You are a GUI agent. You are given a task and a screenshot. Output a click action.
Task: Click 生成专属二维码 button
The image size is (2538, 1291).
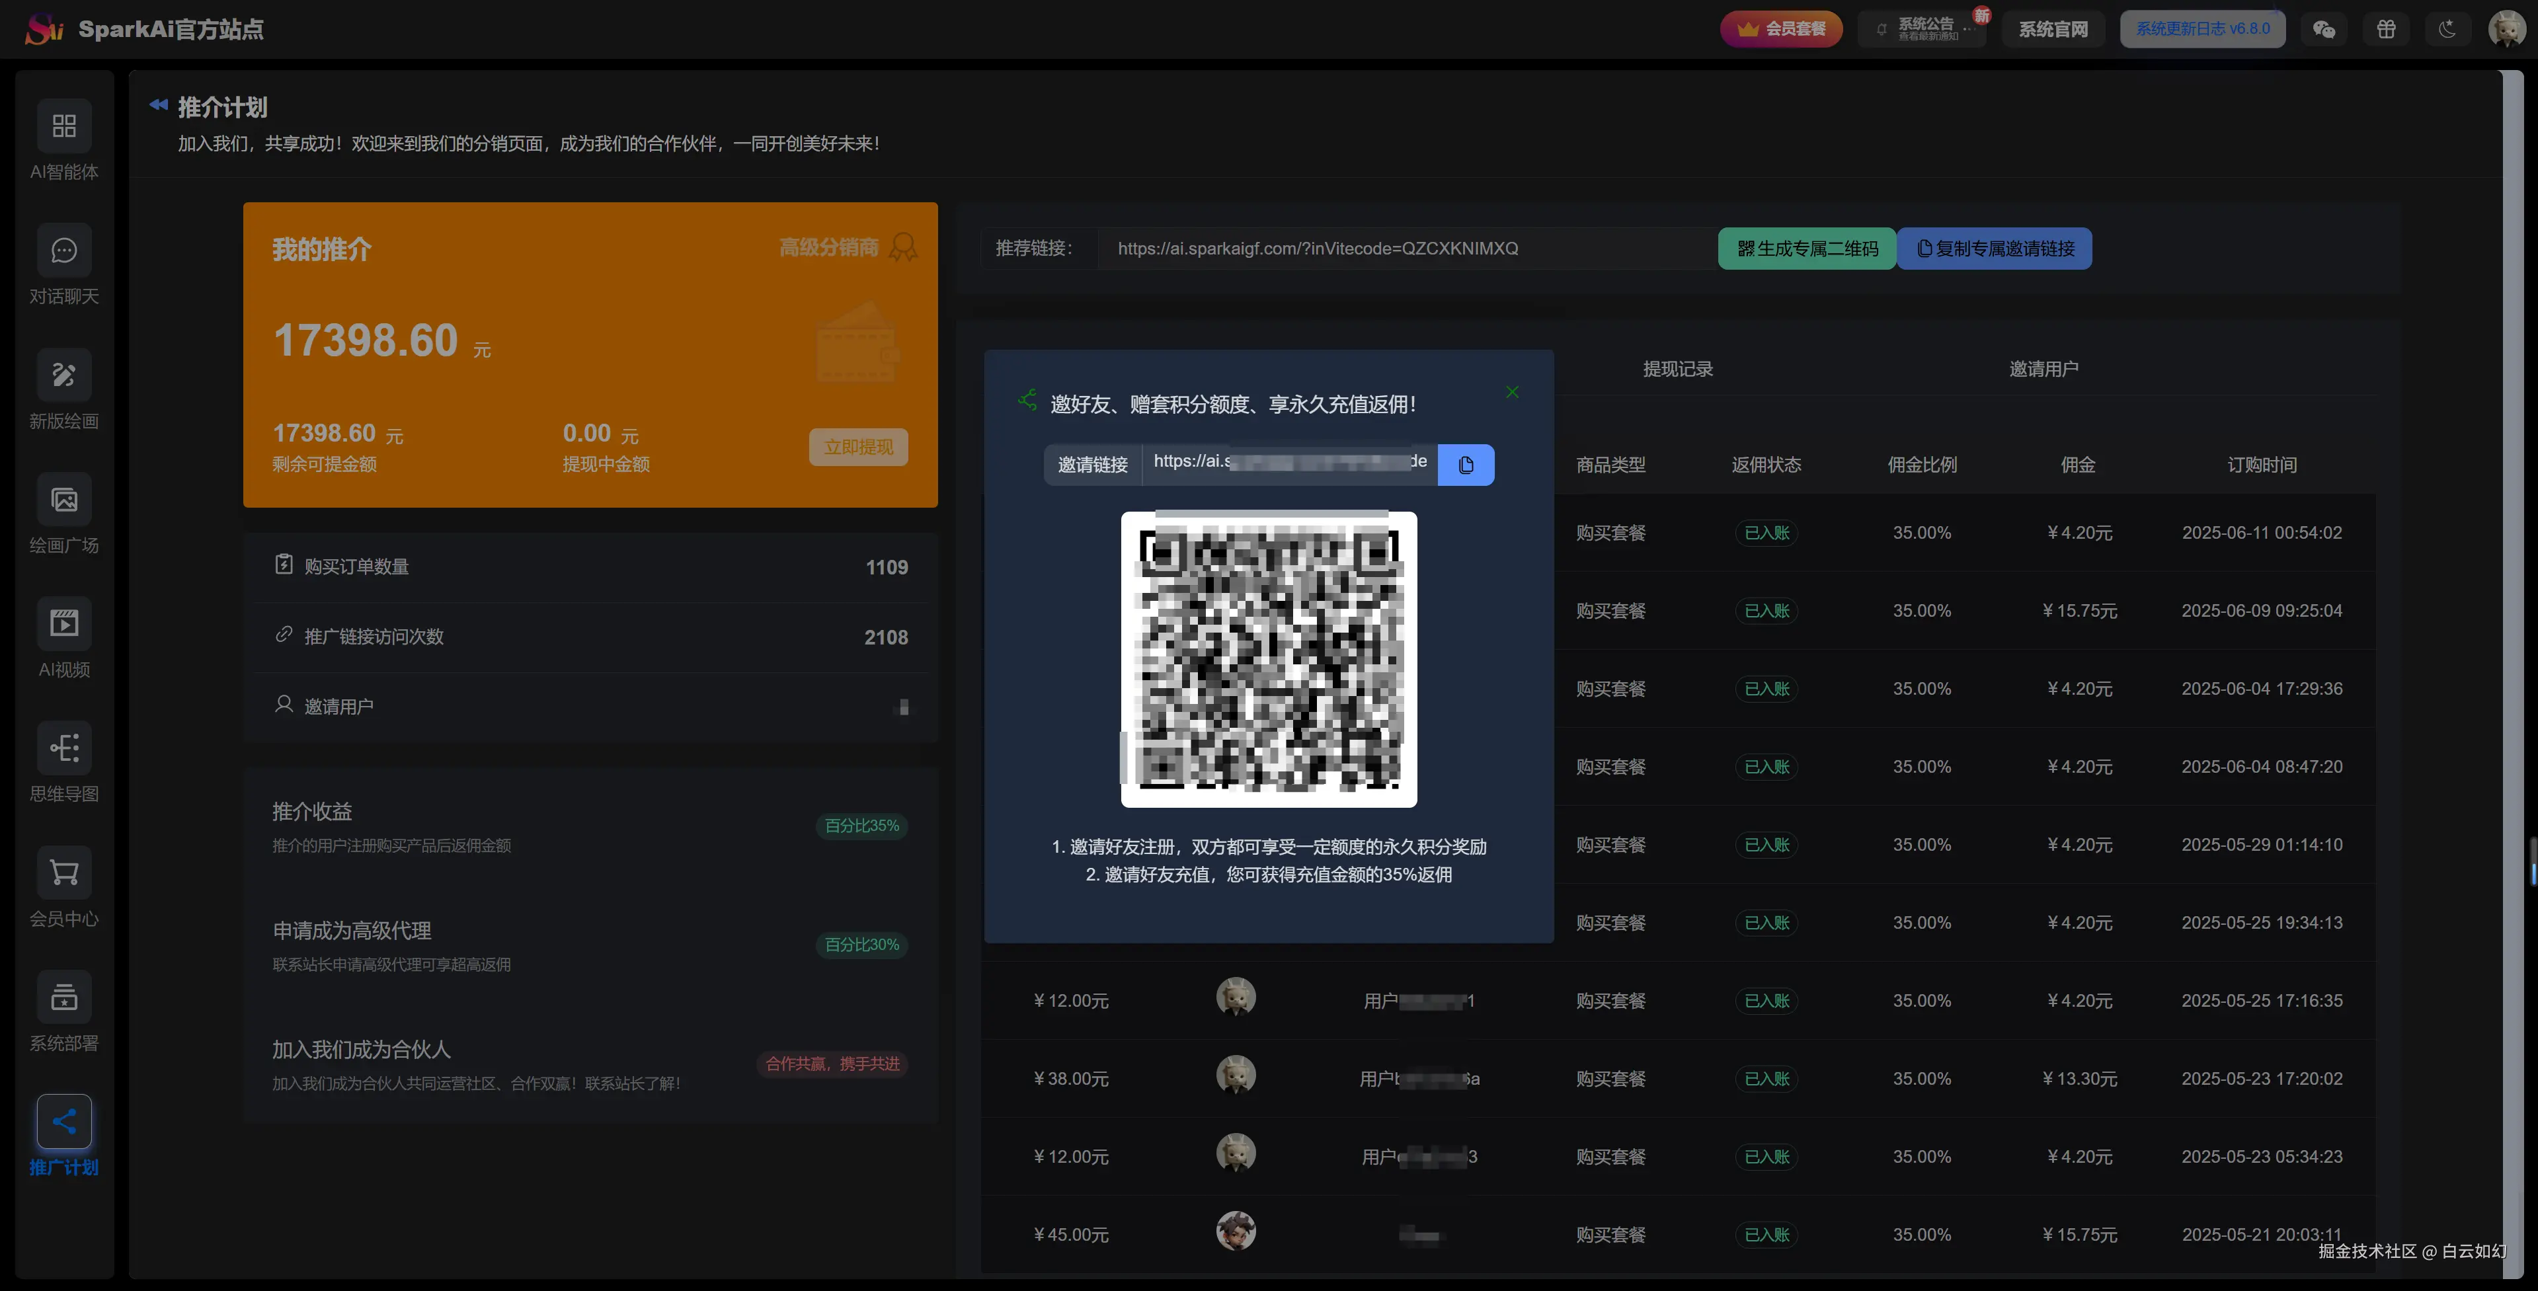(1807, 249)
